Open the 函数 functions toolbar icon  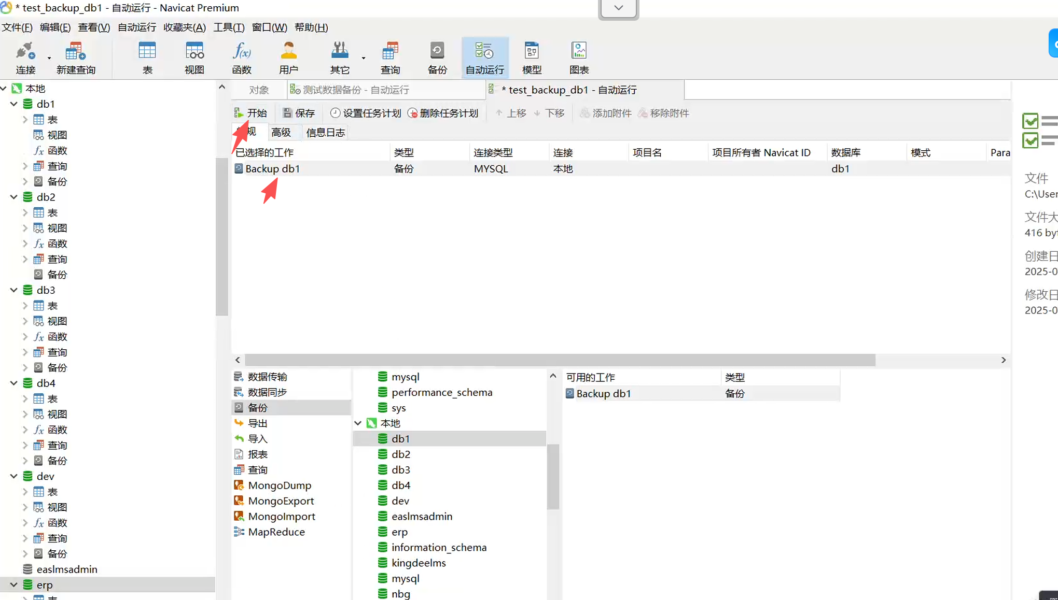pyautogui.click(x=242, y=58)
